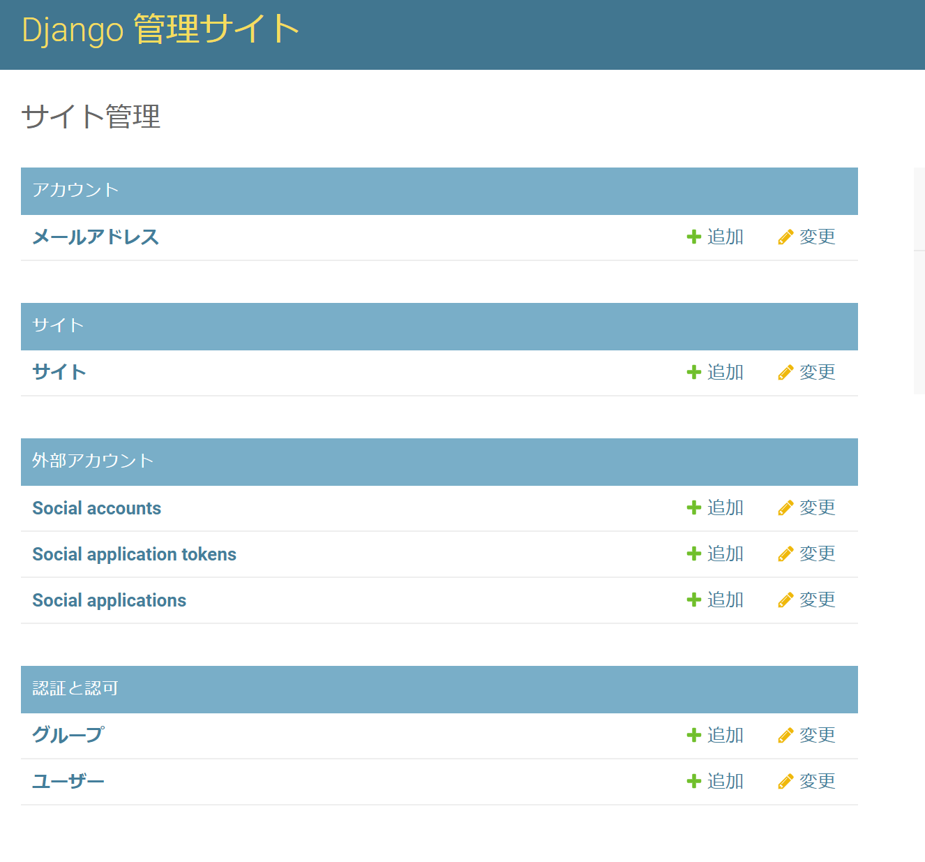Click the pencil icon in グループ row

click(785, 736)
